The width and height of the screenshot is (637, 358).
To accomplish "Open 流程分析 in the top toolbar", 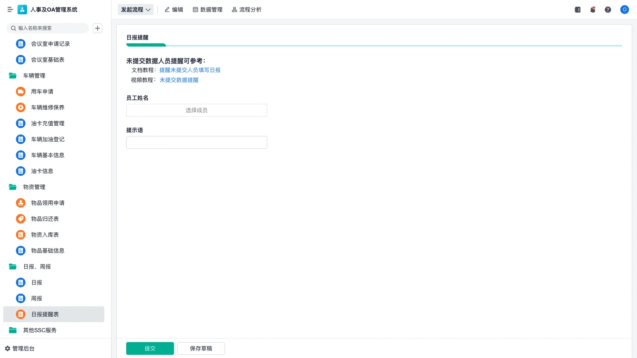I will click(x=246, y=10).
